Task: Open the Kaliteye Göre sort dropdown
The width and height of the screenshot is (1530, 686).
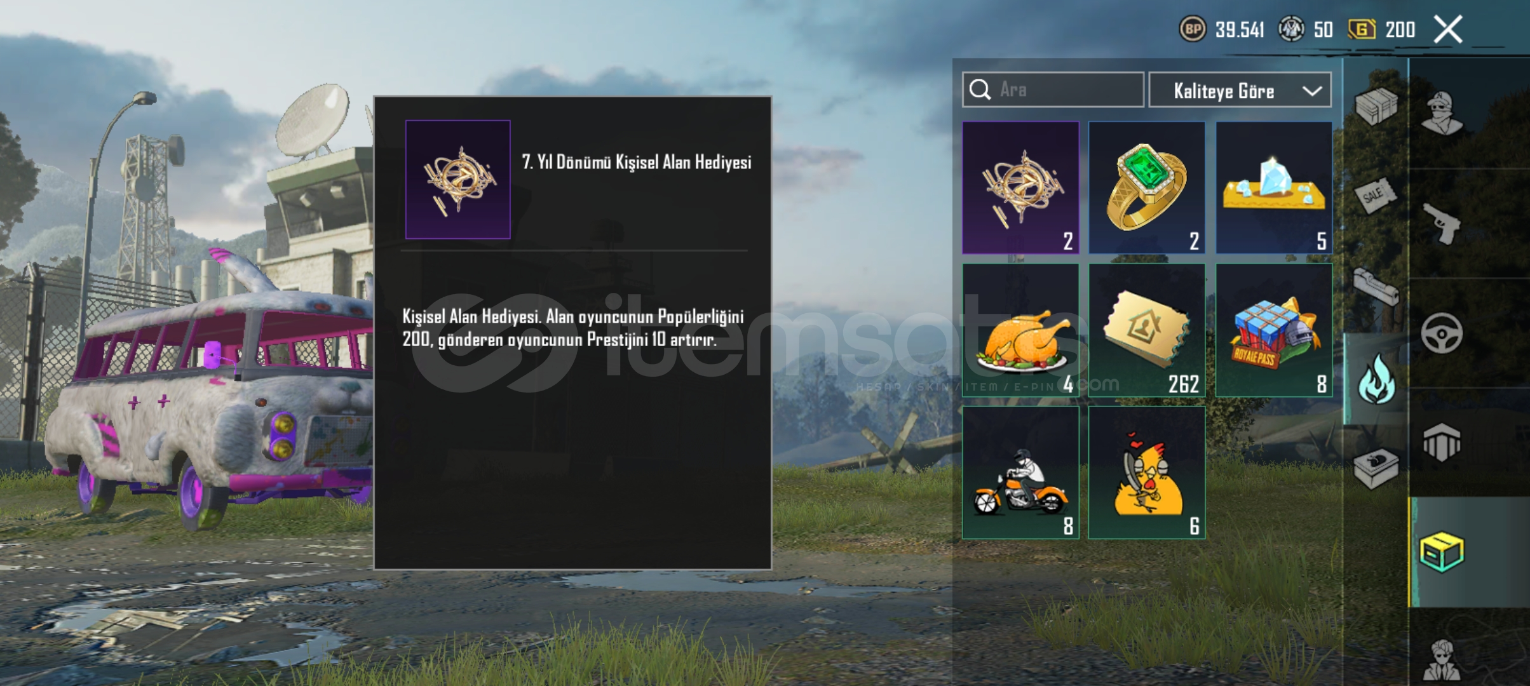Action: pyautogui.click(x=1240, y=90)
